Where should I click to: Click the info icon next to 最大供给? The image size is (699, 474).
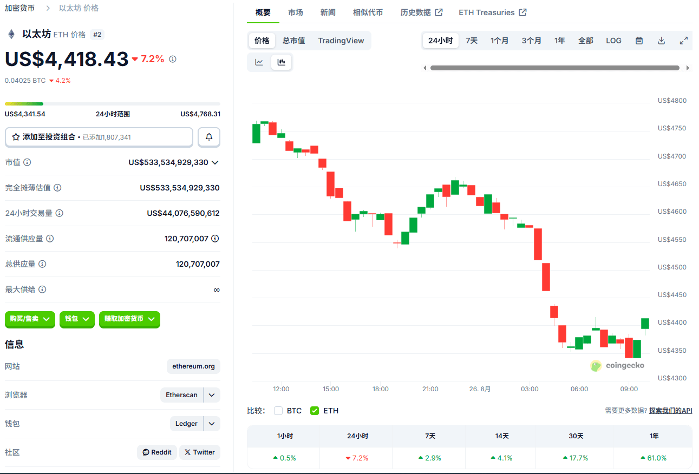tap(42, 289)
